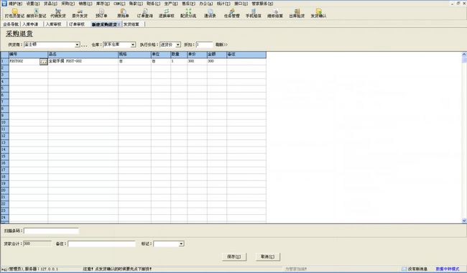
Task: Expand the 执行价格 price type dropdown
Action: tap(177, 45)
